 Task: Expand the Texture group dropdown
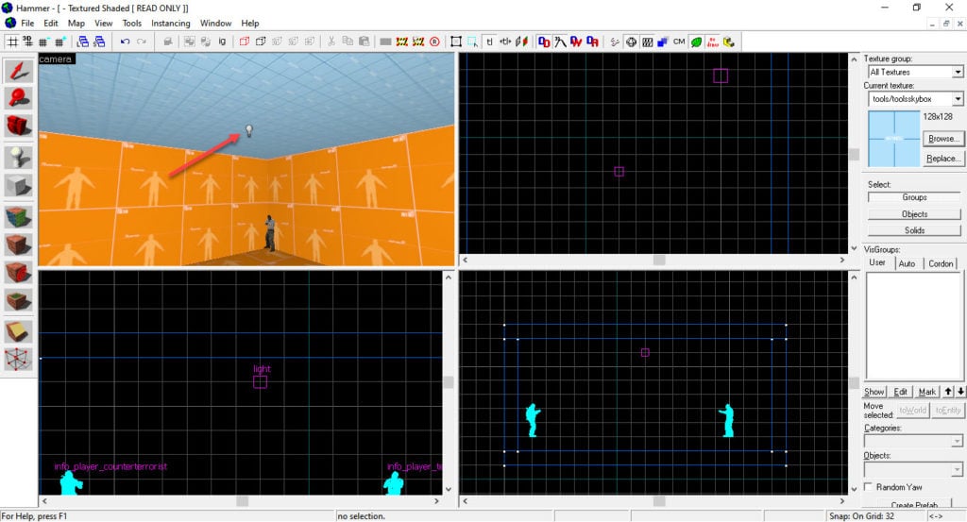pos(958,72)
